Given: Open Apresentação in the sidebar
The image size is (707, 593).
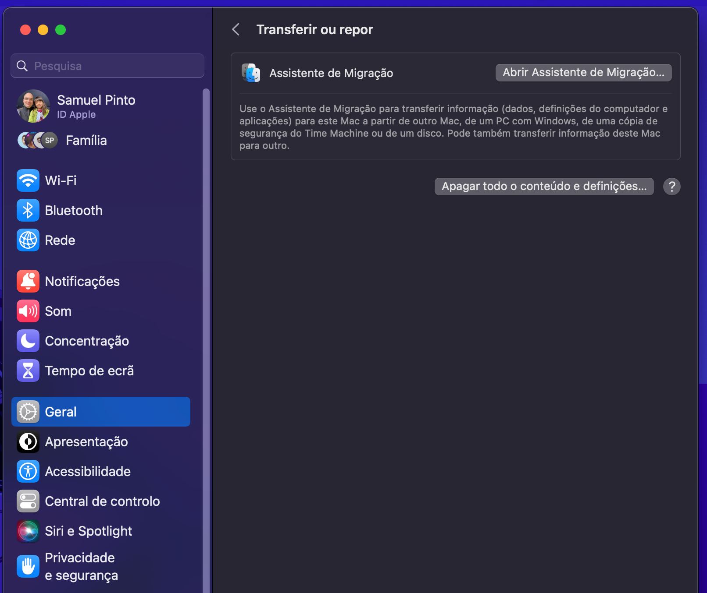Looking at the screenshot, I should 86,441.
